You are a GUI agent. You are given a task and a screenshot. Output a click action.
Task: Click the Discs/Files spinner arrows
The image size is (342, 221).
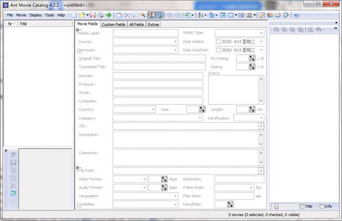coord(230,204)
